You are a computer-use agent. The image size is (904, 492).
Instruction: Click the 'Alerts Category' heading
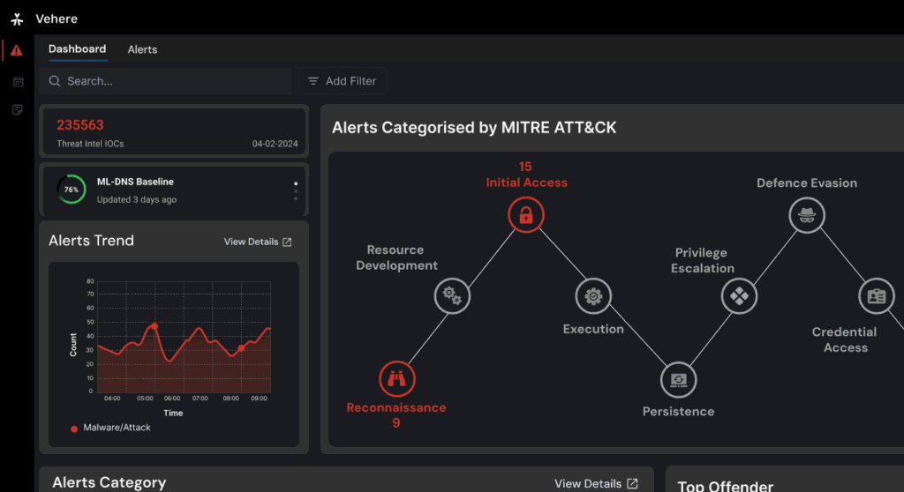(x=109, y=483)
